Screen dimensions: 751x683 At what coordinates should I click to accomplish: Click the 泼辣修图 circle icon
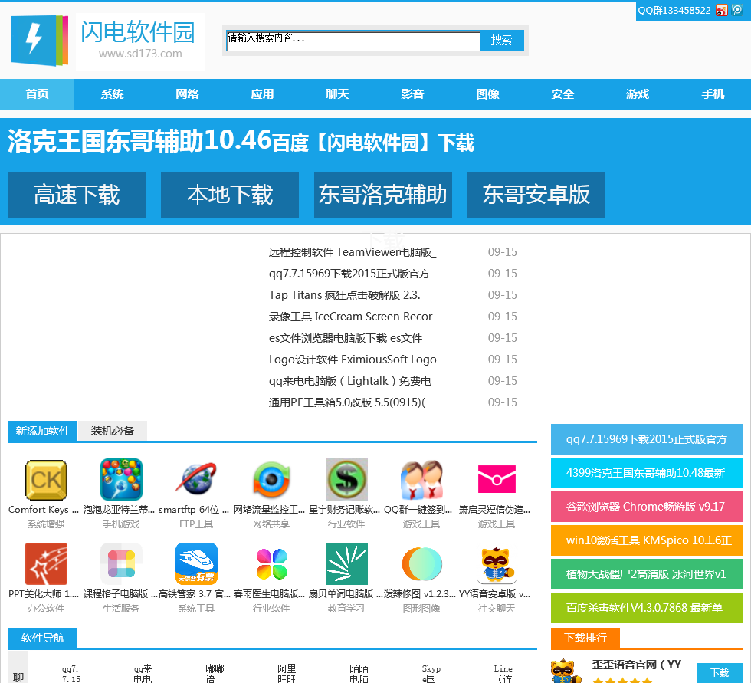click(421, 563)
